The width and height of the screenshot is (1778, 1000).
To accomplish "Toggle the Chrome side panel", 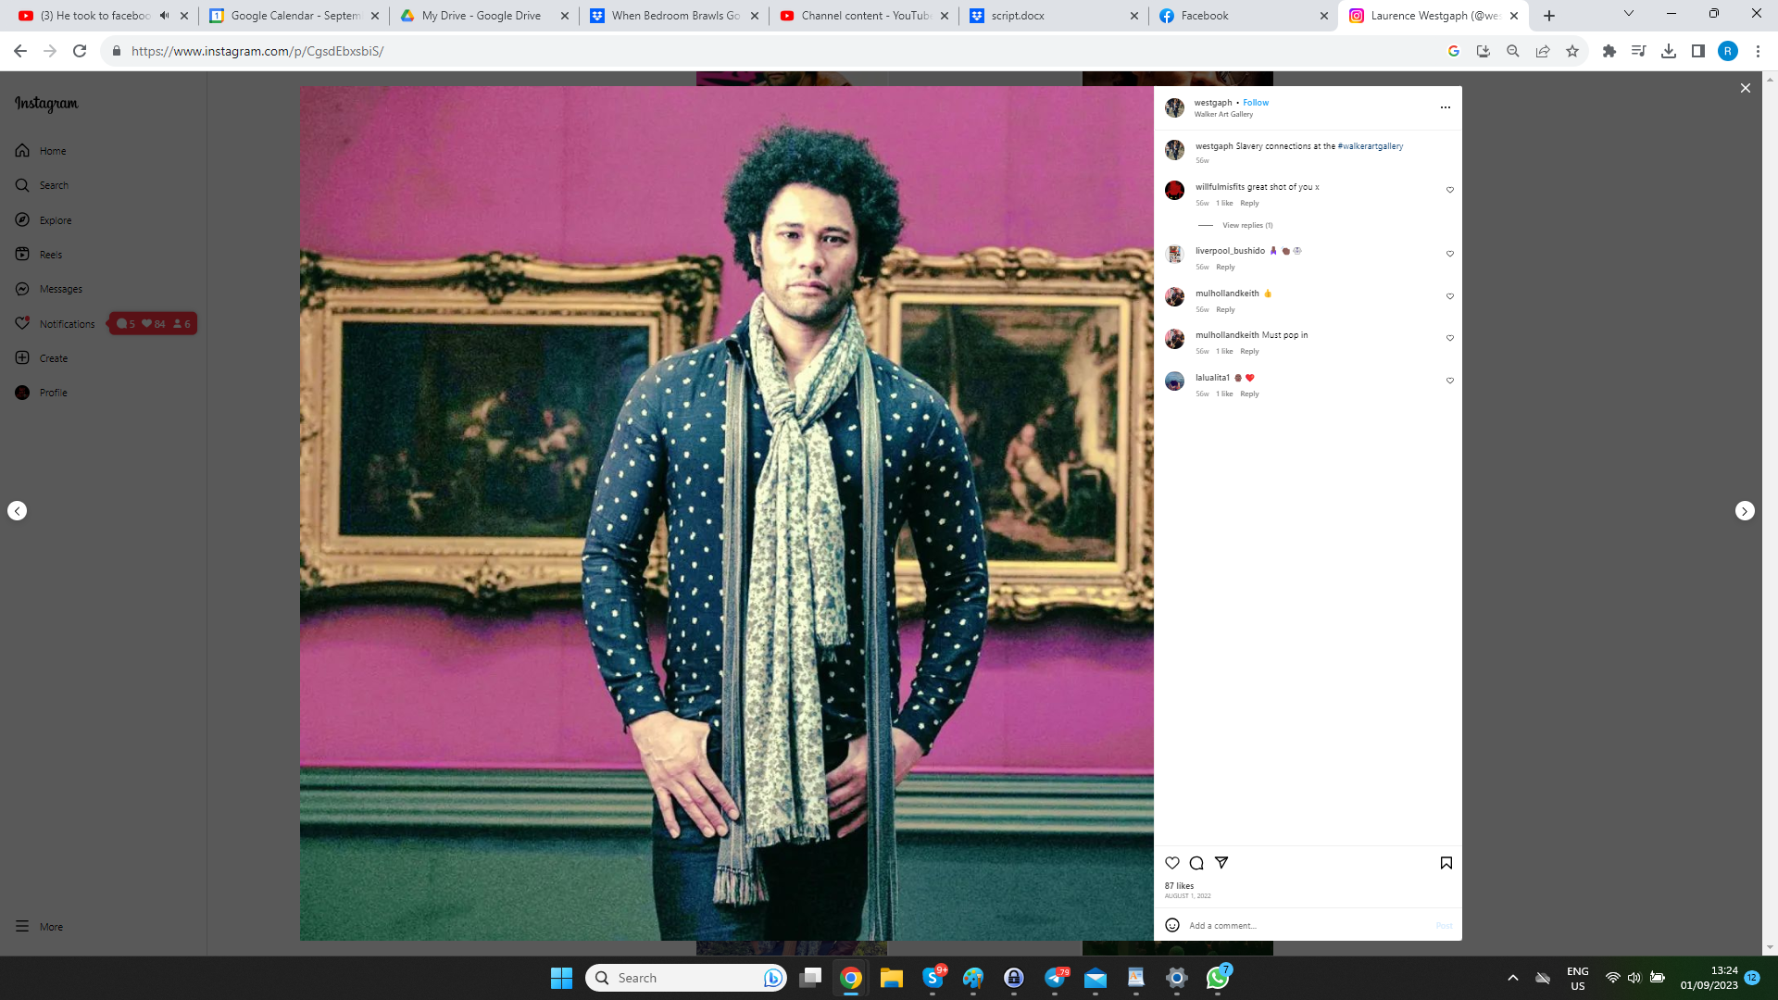I will 1698,51.
